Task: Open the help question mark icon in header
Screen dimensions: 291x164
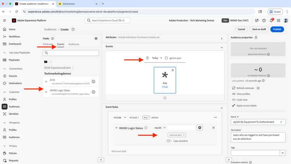Action: [264, 21]
